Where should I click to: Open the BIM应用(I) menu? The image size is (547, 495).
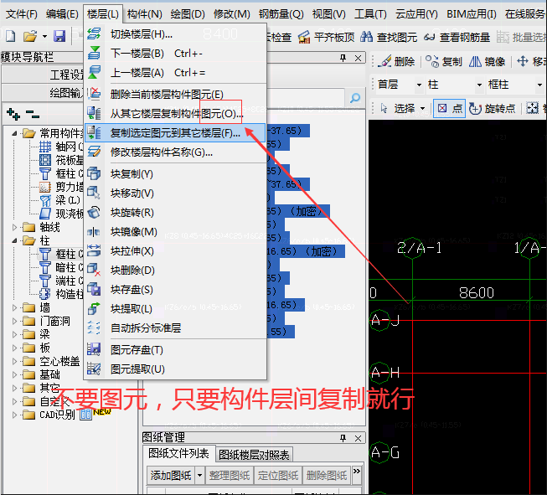472,14
